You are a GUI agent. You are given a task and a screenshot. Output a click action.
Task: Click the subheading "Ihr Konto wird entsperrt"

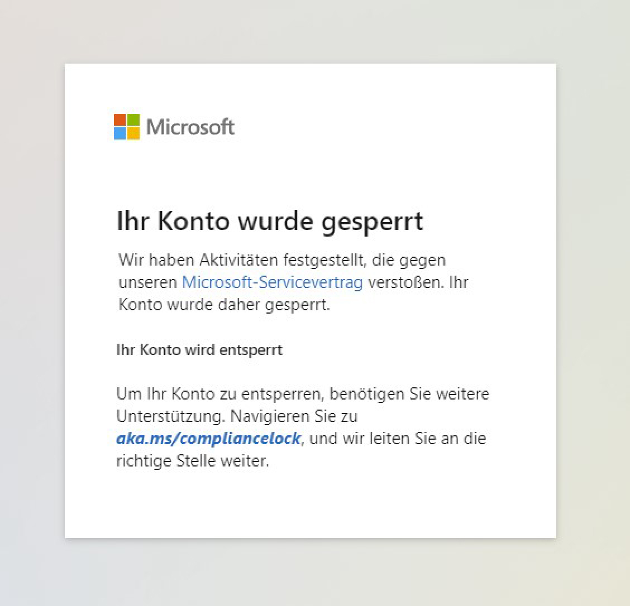(x=199, y=350)
